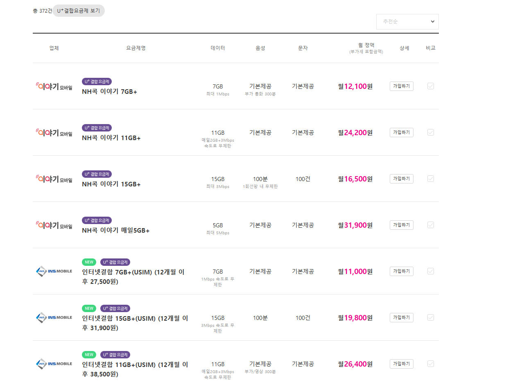This screenshot has height=385, width=506.
Task: Click the INS MOBILE logo beside 인터넷결합 7GB+(USIM)
Action: pyautogui.click(x=54, y=271)
